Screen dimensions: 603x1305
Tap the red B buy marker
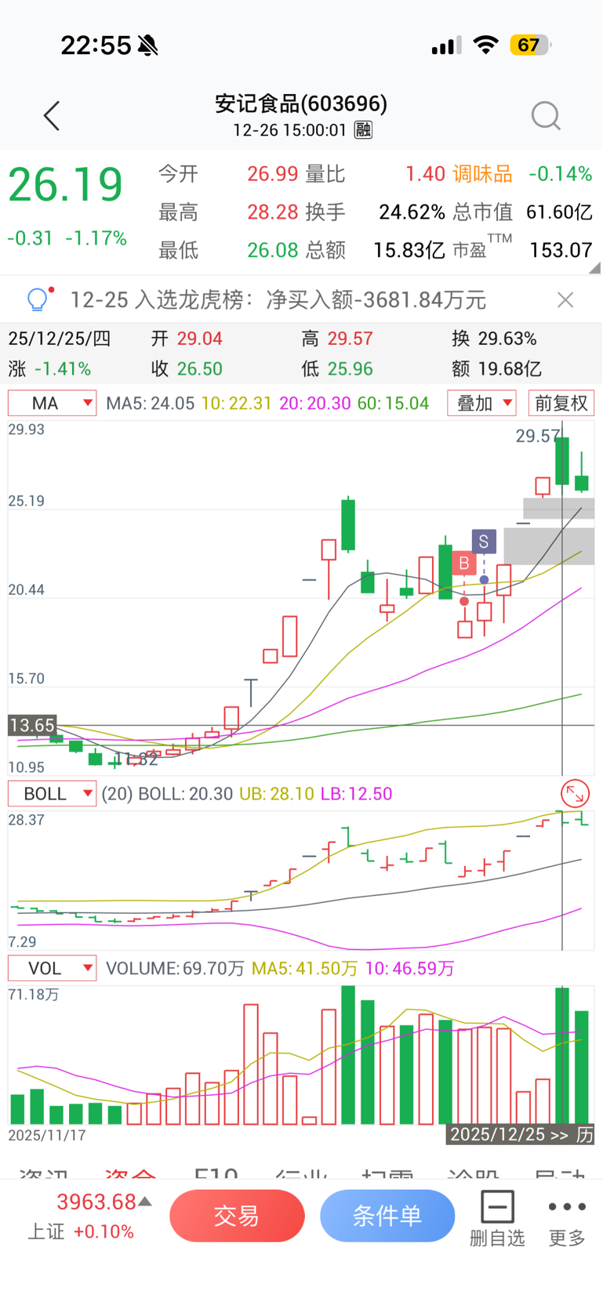point(464,563)
